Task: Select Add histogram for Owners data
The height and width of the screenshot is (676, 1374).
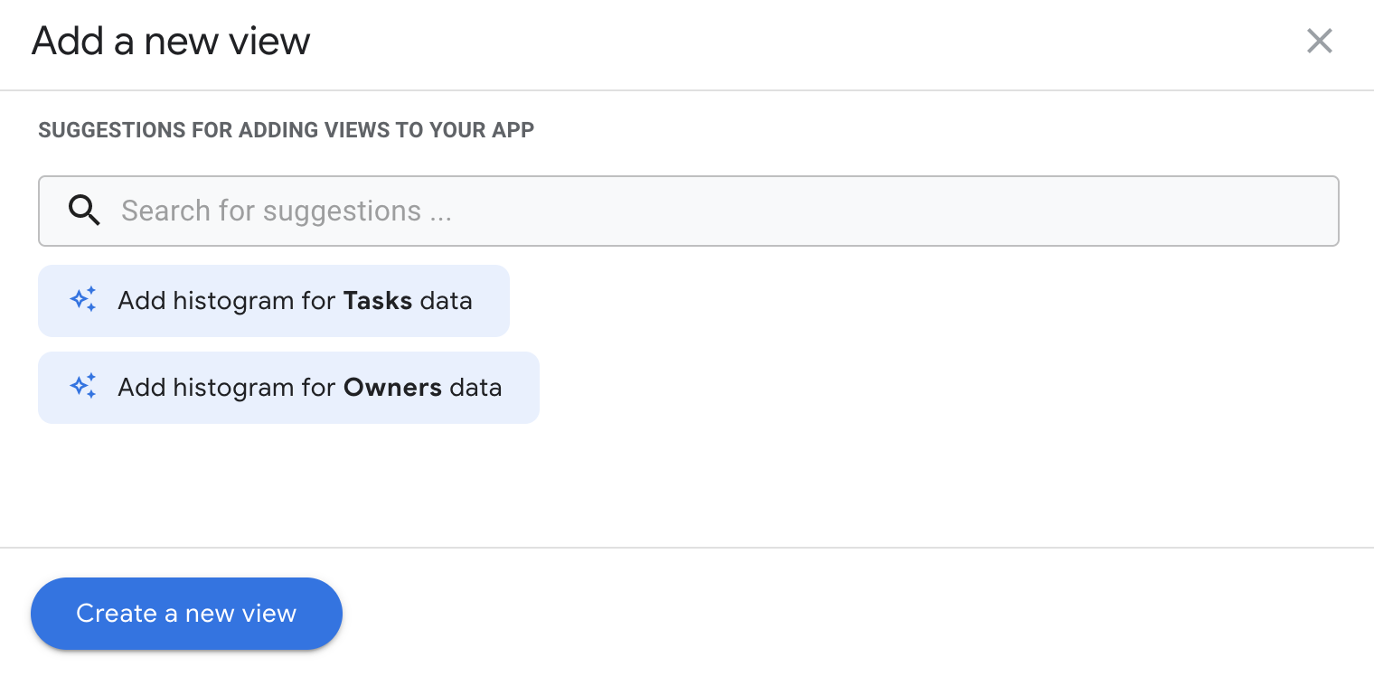Action: pos(288,388)
